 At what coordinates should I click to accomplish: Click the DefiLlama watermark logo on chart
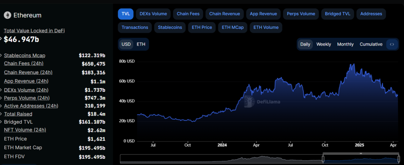coord(249,101)
